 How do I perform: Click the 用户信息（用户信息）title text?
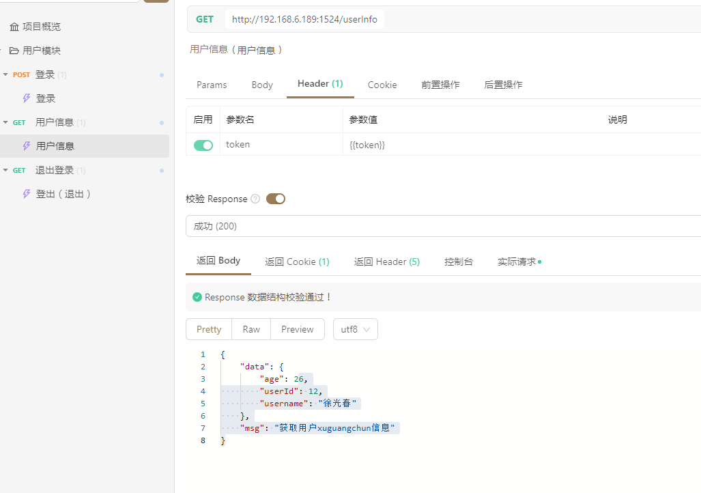coord(235,50)
